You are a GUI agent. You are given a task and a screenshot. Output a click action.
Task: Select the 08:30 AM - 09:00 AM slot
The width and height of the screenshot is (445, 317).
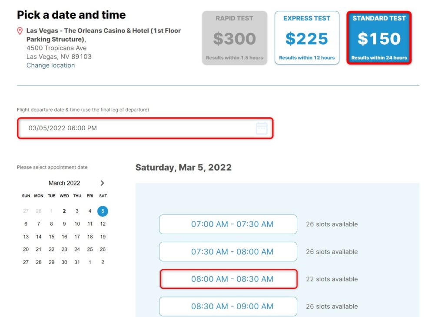point(228,307)
